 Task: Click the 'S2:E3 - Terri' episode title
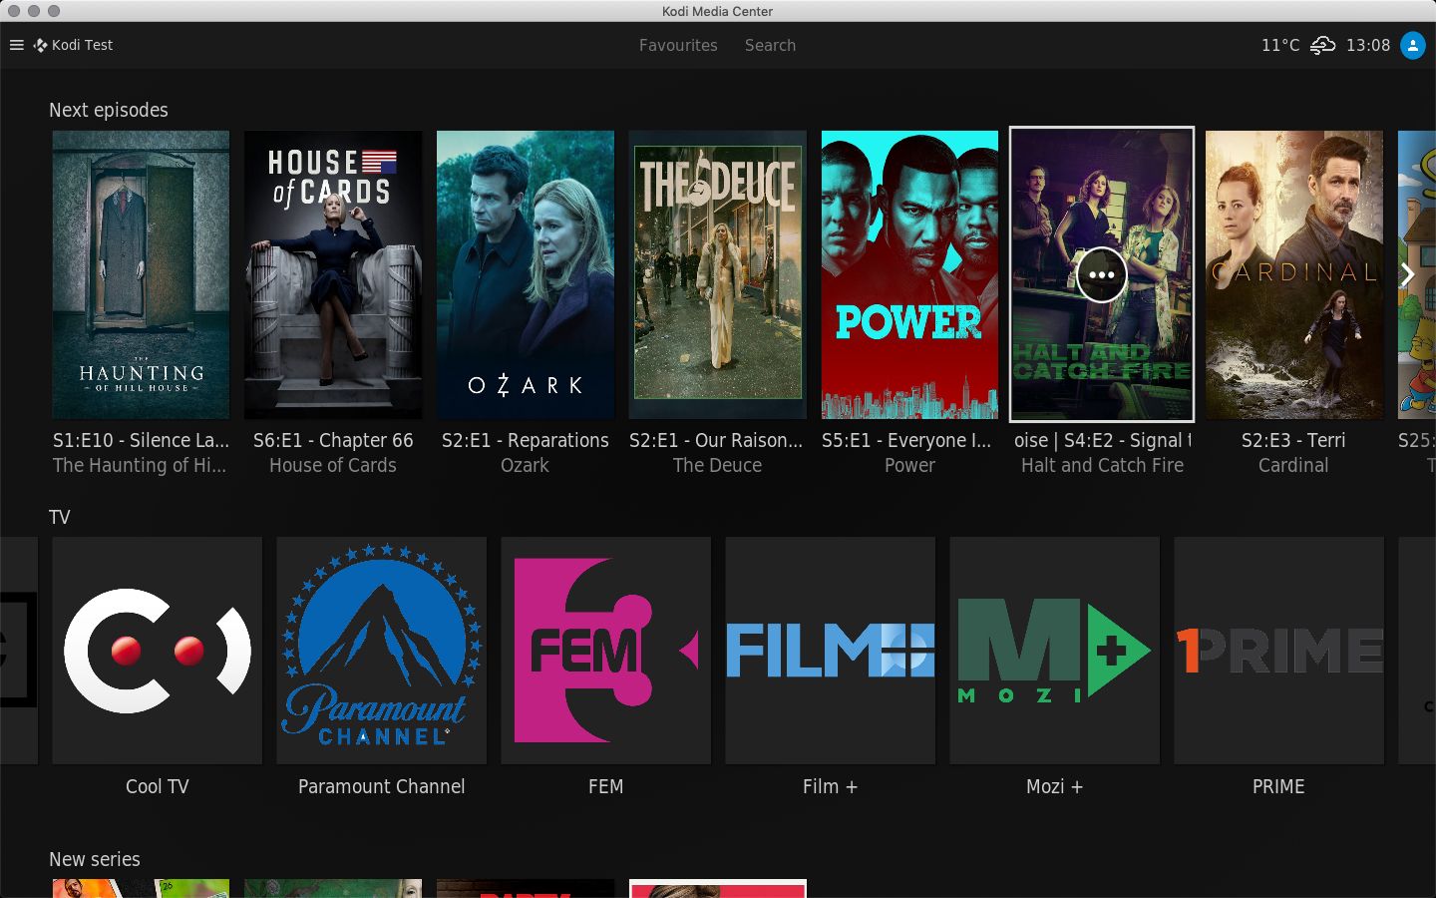(x=1293, y=440)
